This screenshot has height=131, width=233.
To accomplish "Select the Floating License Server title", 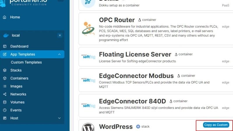I will click(135, 54).
